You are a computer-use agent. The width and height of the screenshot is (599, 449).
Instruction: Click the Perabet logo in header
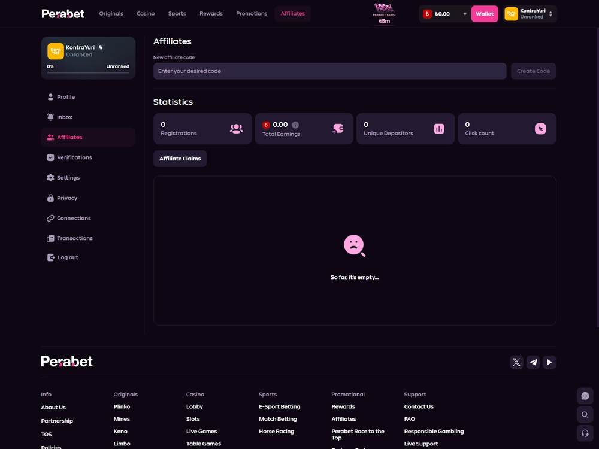[x=63, y=14]
